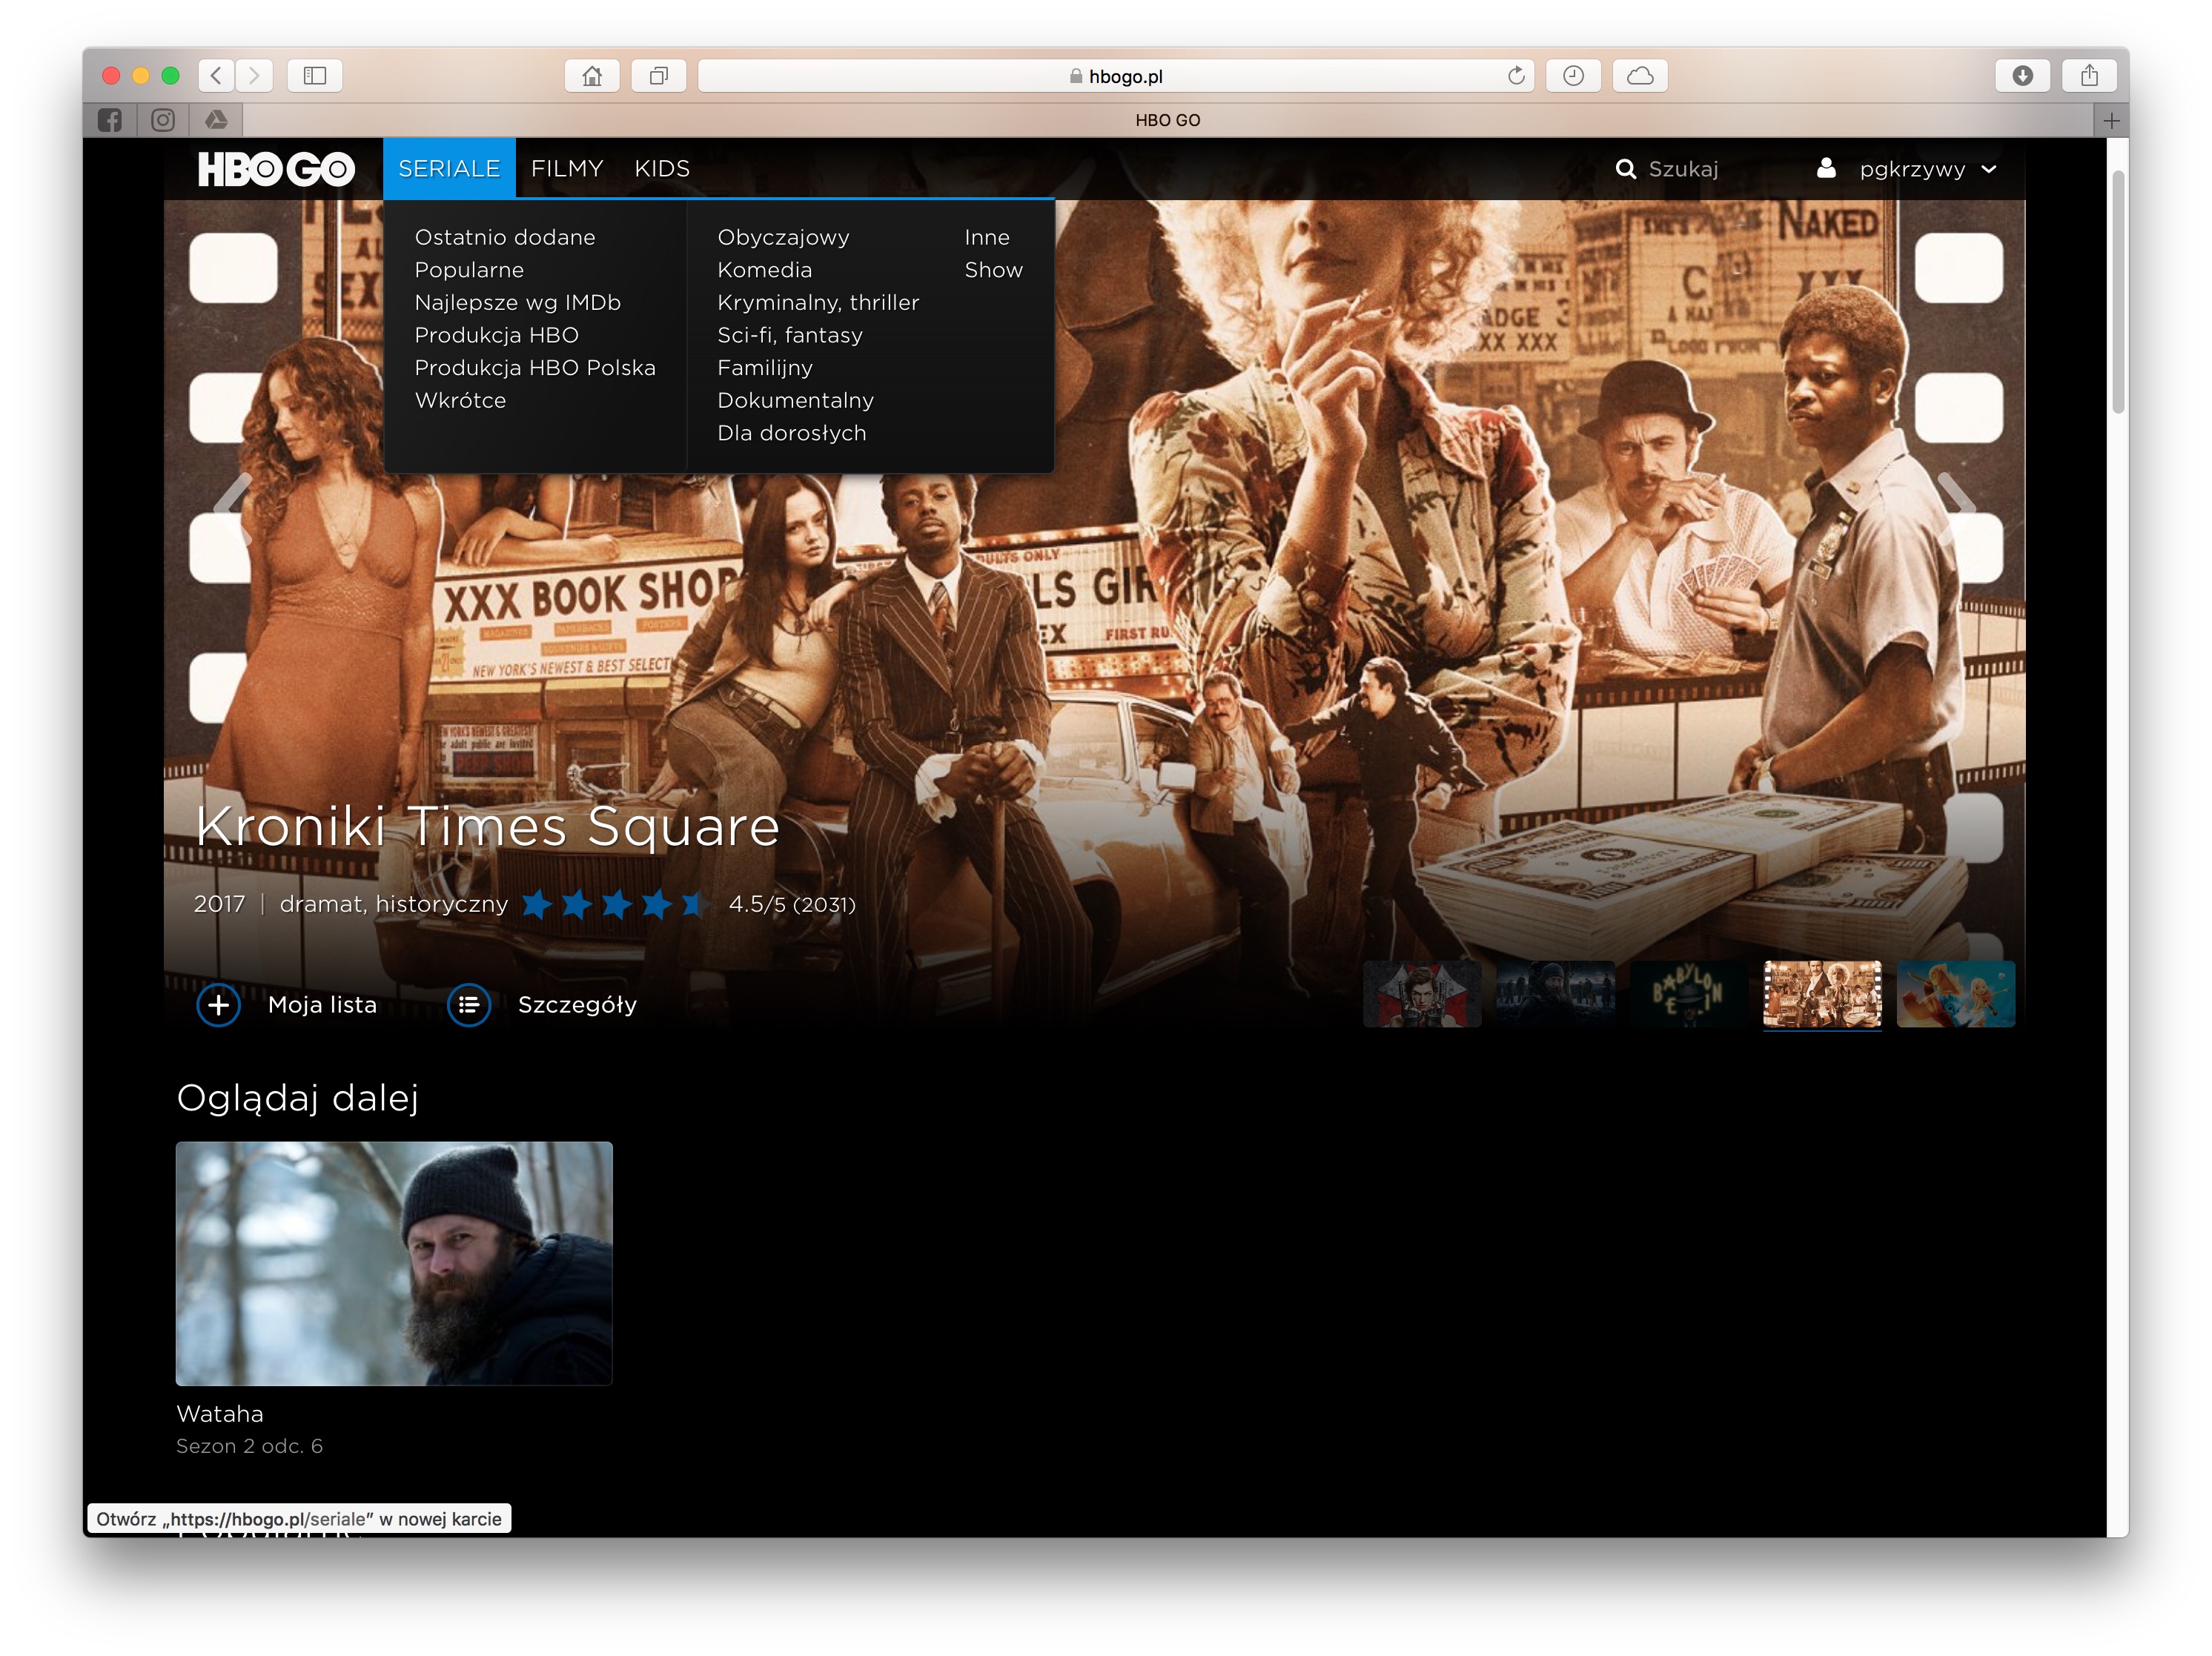Click the page vertical scrollbar
The height and width of the screenshot is (1656, 2212).
coord(2118,292)
